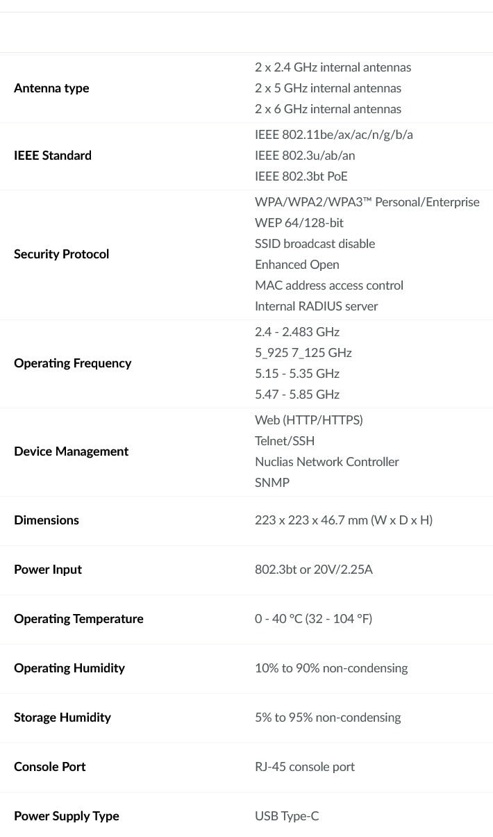Image resolution: width=493 pixels, height=837 pixels.
Task: Click the Operating Frequency label
Action: [x=72, y=363]
